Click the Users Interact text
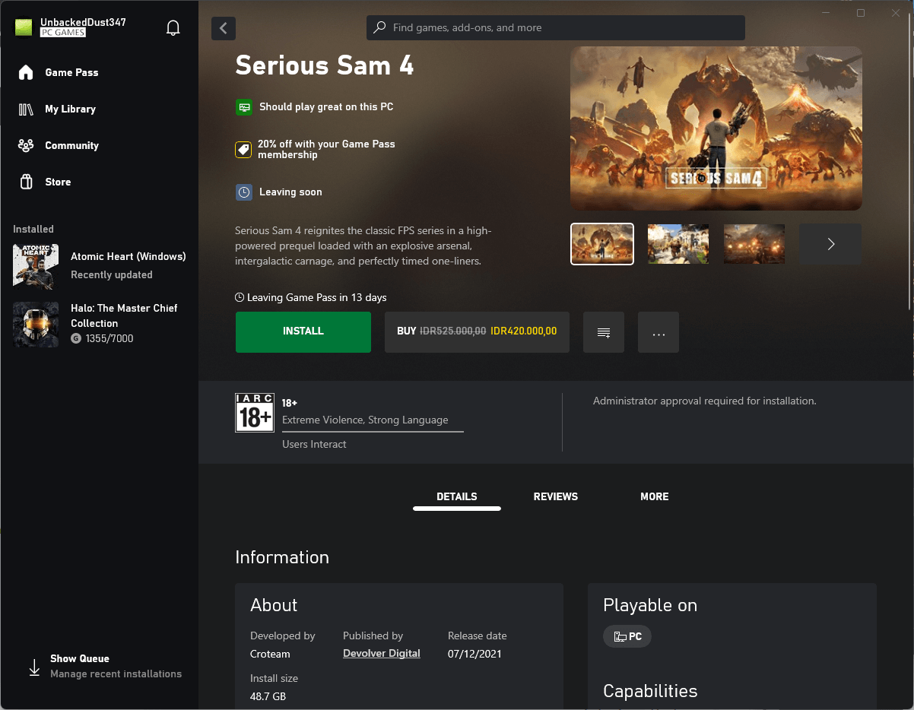 [x=314, y=444]
